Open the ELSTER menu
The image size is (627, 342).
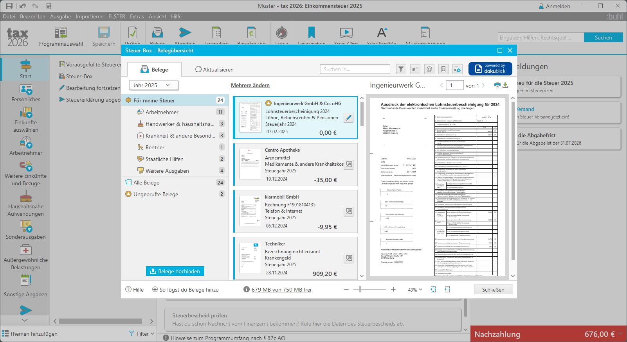coord(117,16)
